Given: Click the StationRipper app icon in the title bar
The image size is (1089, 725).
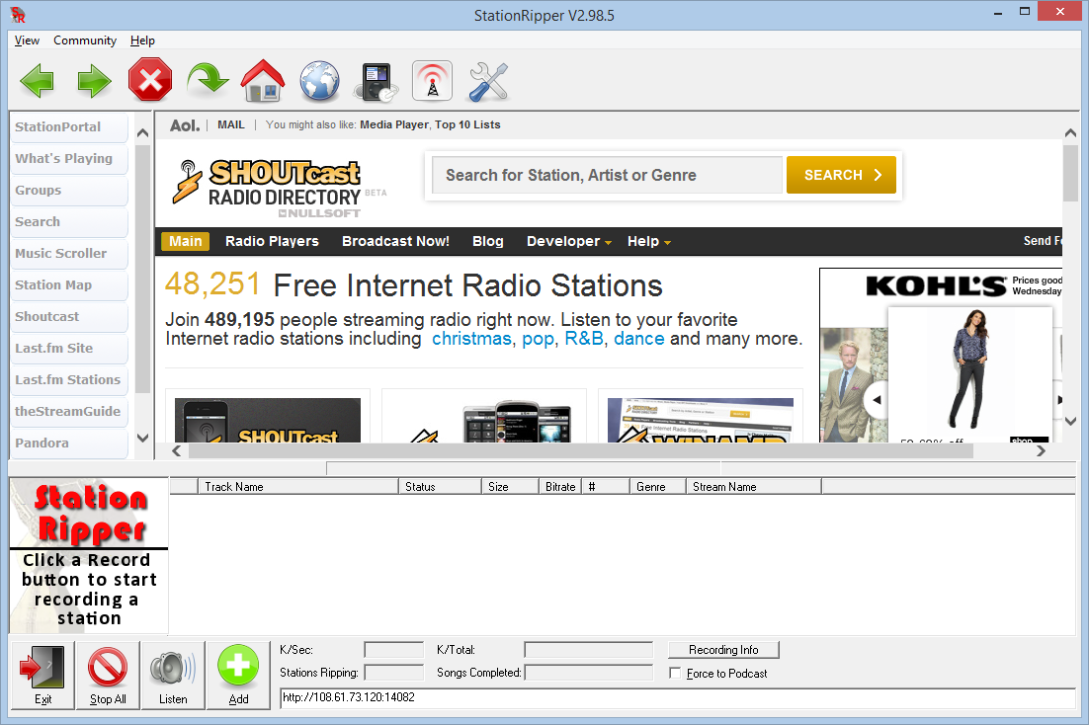Looking at the screenshot, I should (18, 15).
